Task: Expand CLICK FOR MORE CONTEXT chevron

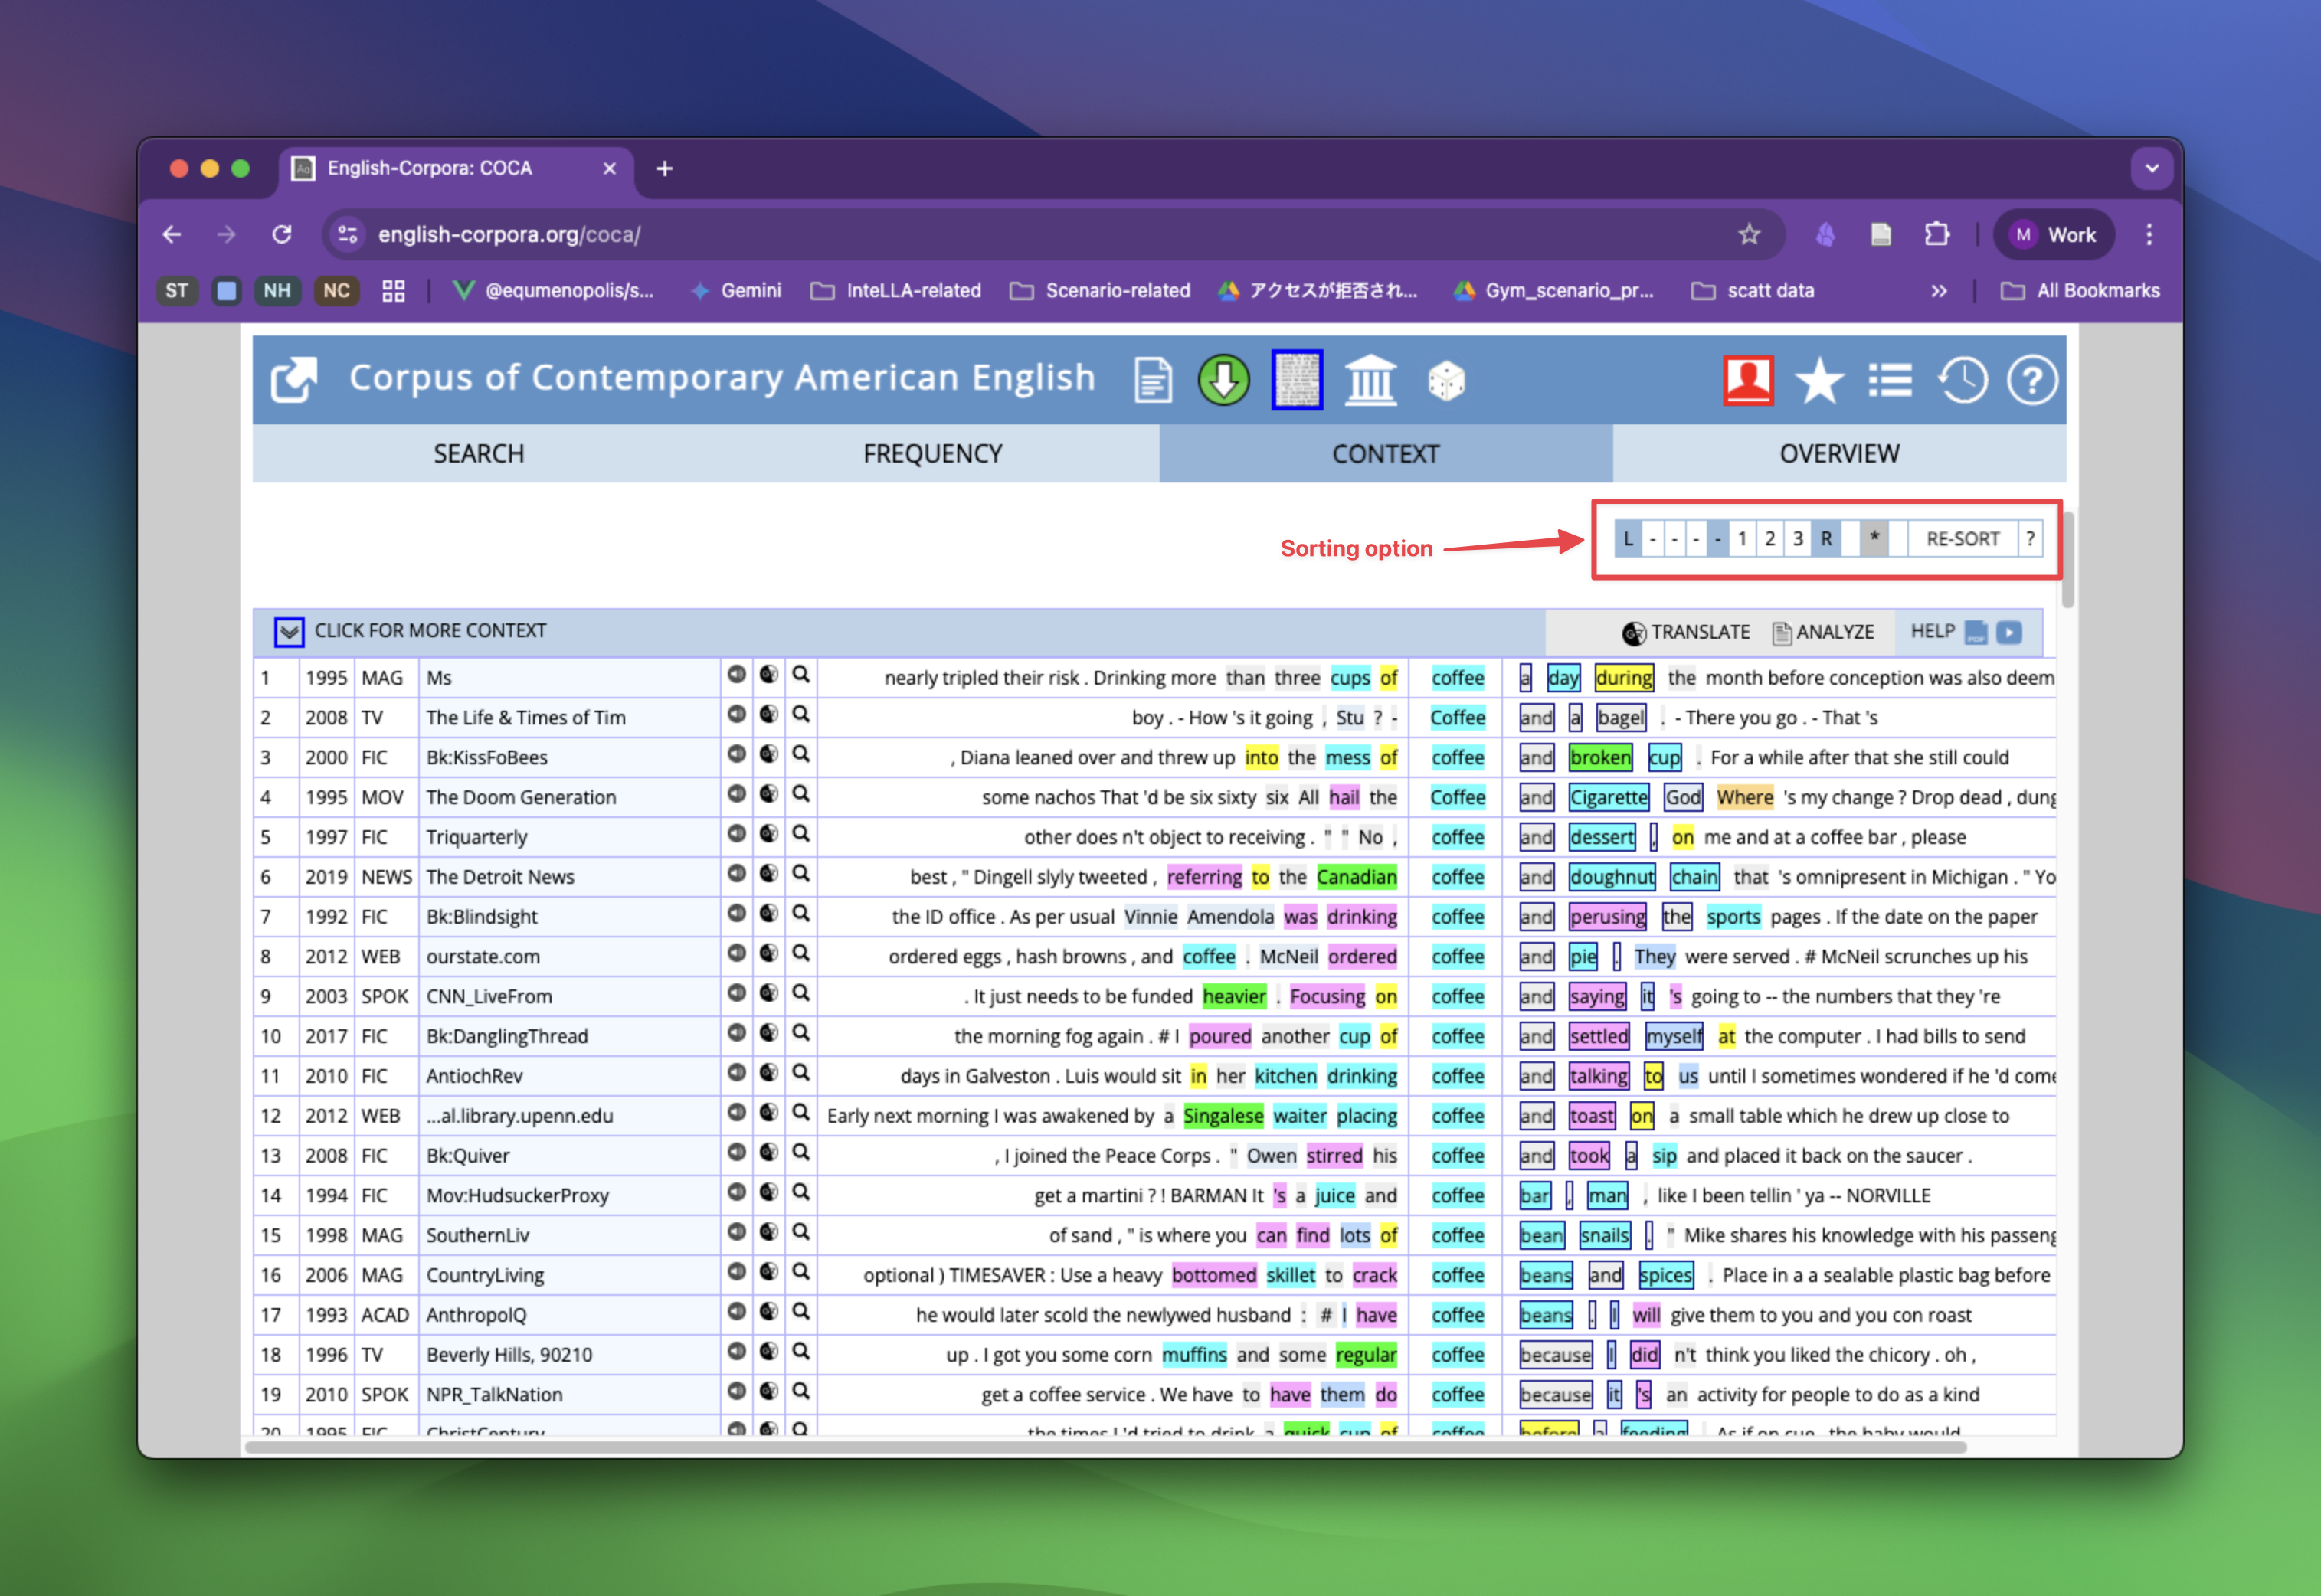Action: 289,632
